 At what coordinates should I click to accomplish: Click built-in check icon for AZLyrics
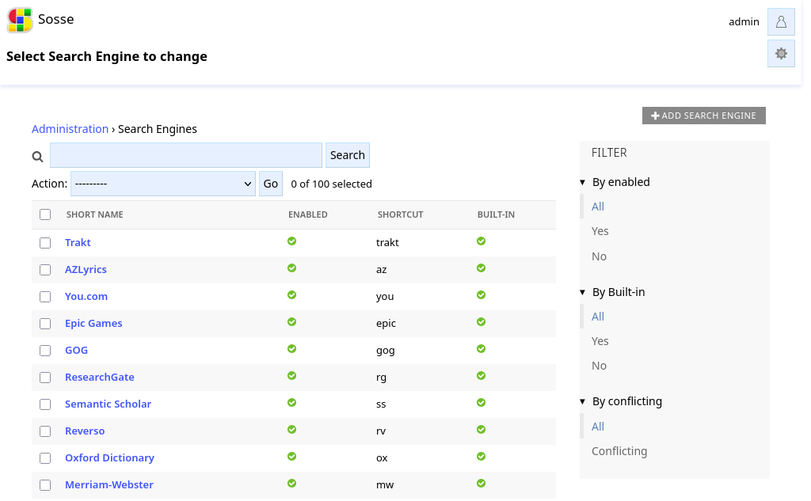(481, 268)
